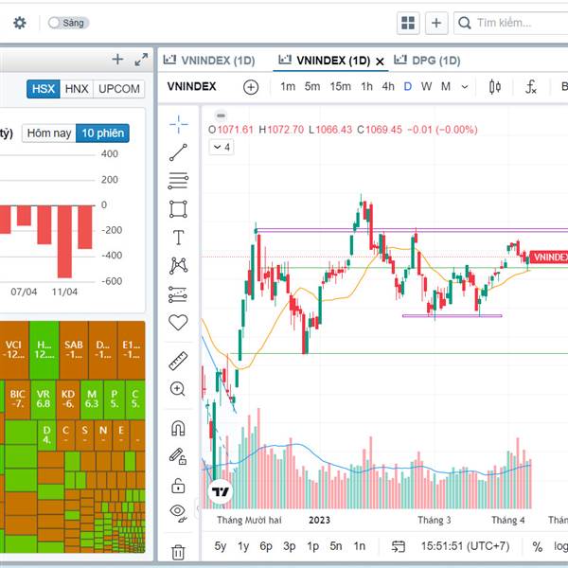Open the DPG (1D) chart tab

428,61
